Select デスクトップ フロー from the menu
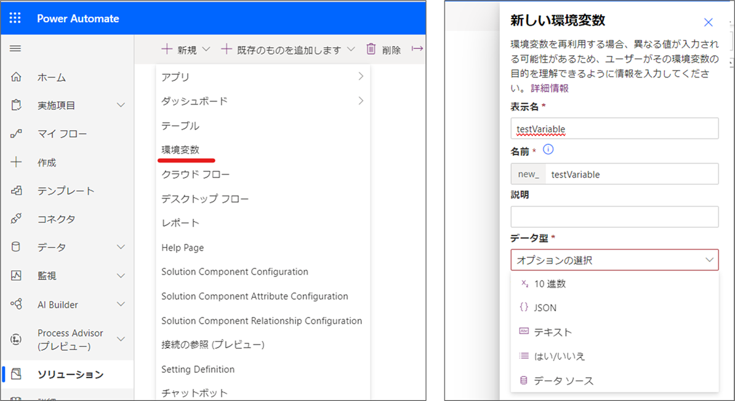The image size is (735, 401). pos(263,199)
